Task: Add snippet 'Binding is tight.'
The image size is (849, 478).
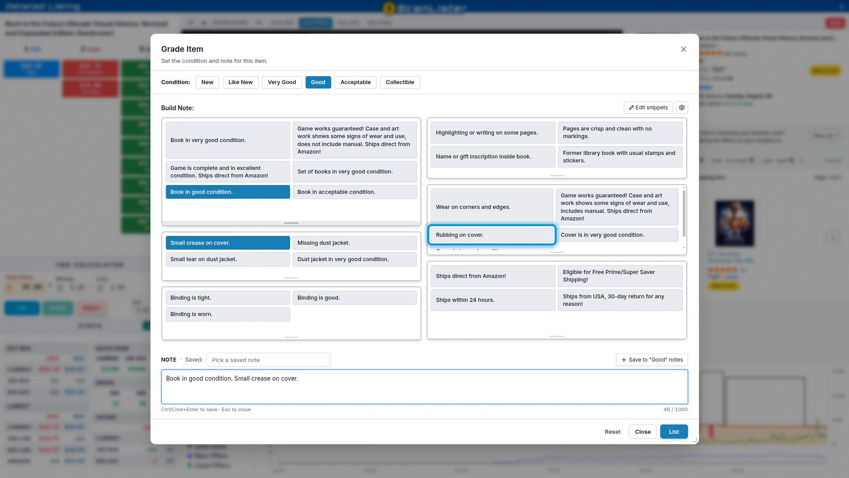Action: point(228,298)
